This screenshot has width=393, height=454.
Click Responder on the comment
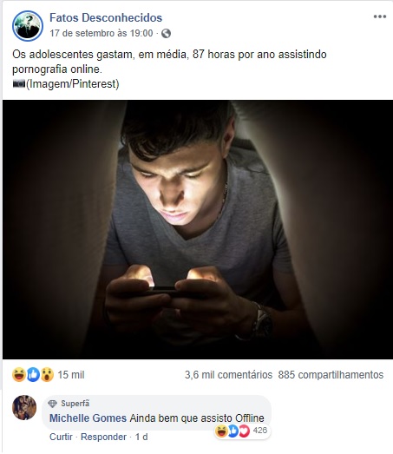click(x=103, y=437)
